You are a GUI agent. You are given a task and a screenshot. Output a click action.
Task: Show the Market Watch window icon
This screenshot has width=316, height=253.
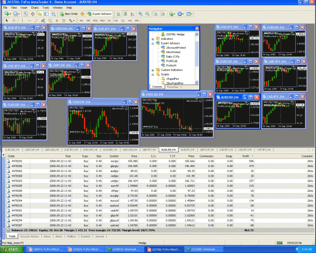coord(25,14)
